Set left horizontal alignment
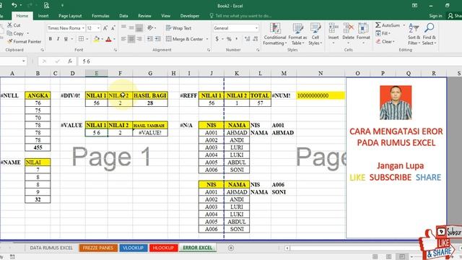 point(123,39)
